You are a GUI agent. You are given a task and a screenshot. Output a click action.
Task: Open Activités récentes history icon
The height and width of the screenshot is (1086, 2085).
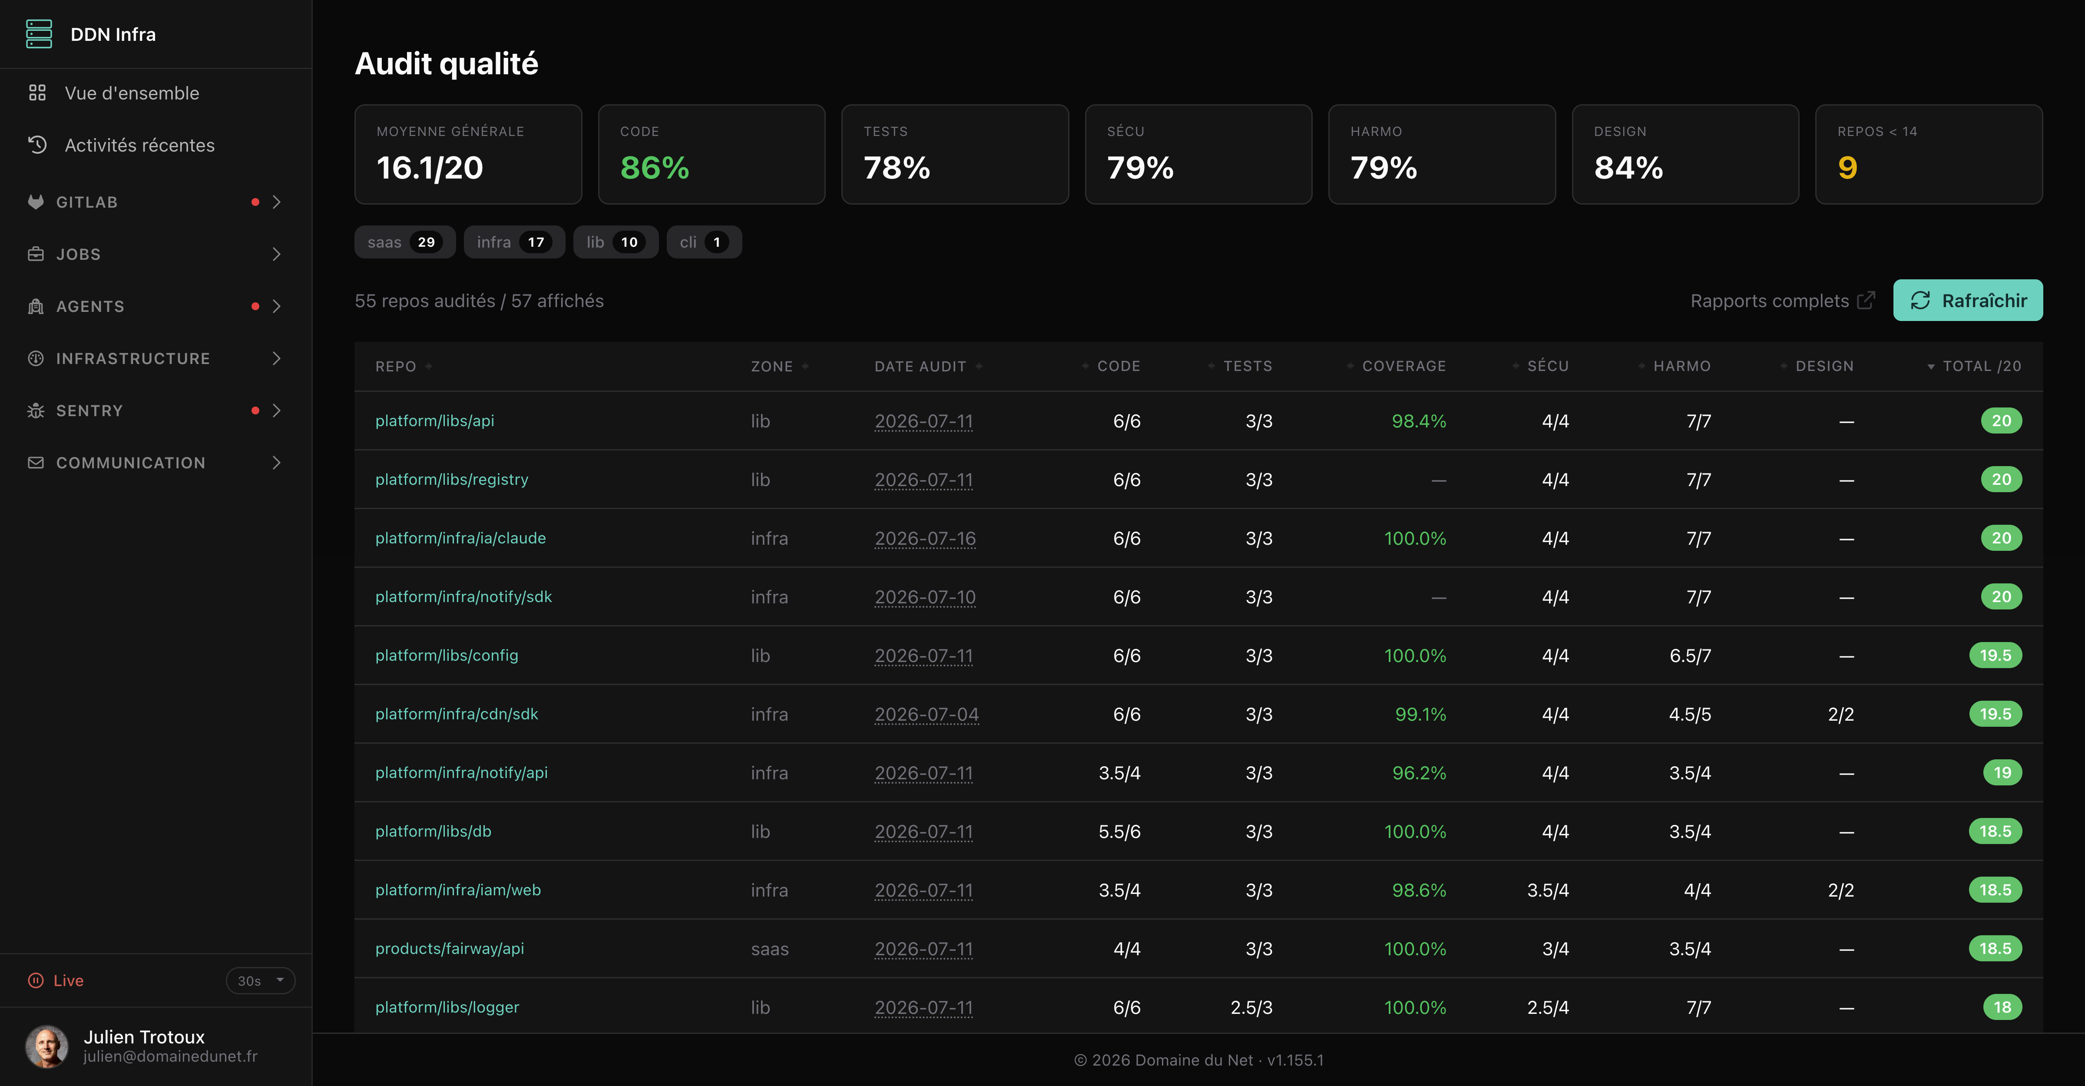[37, 145]
